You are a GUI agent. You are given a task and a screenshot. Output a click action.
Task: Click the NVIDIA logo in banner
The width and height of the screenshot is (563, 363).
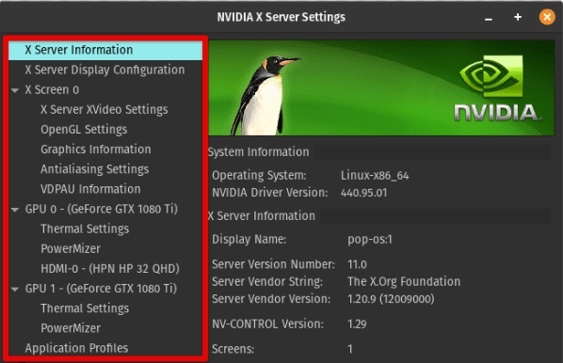[x=497, y=88]
